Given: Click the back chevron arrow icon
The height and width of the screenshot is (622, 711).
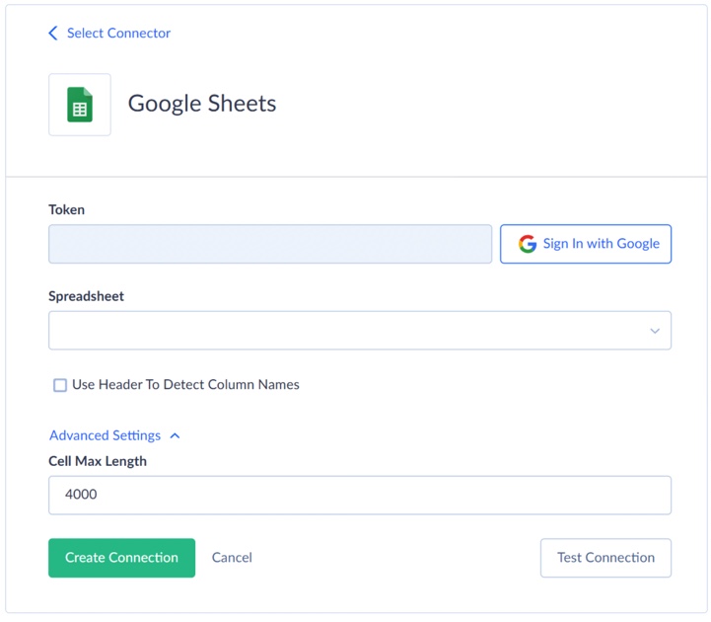Looking at the screenshot, I should coord(53,33).
